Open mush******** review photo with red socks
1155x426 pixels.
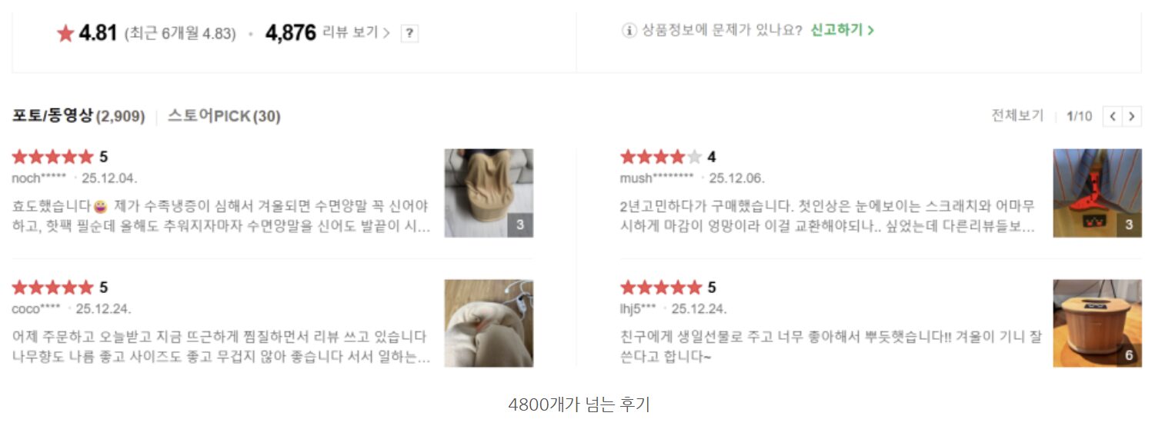pos(1097,193)
